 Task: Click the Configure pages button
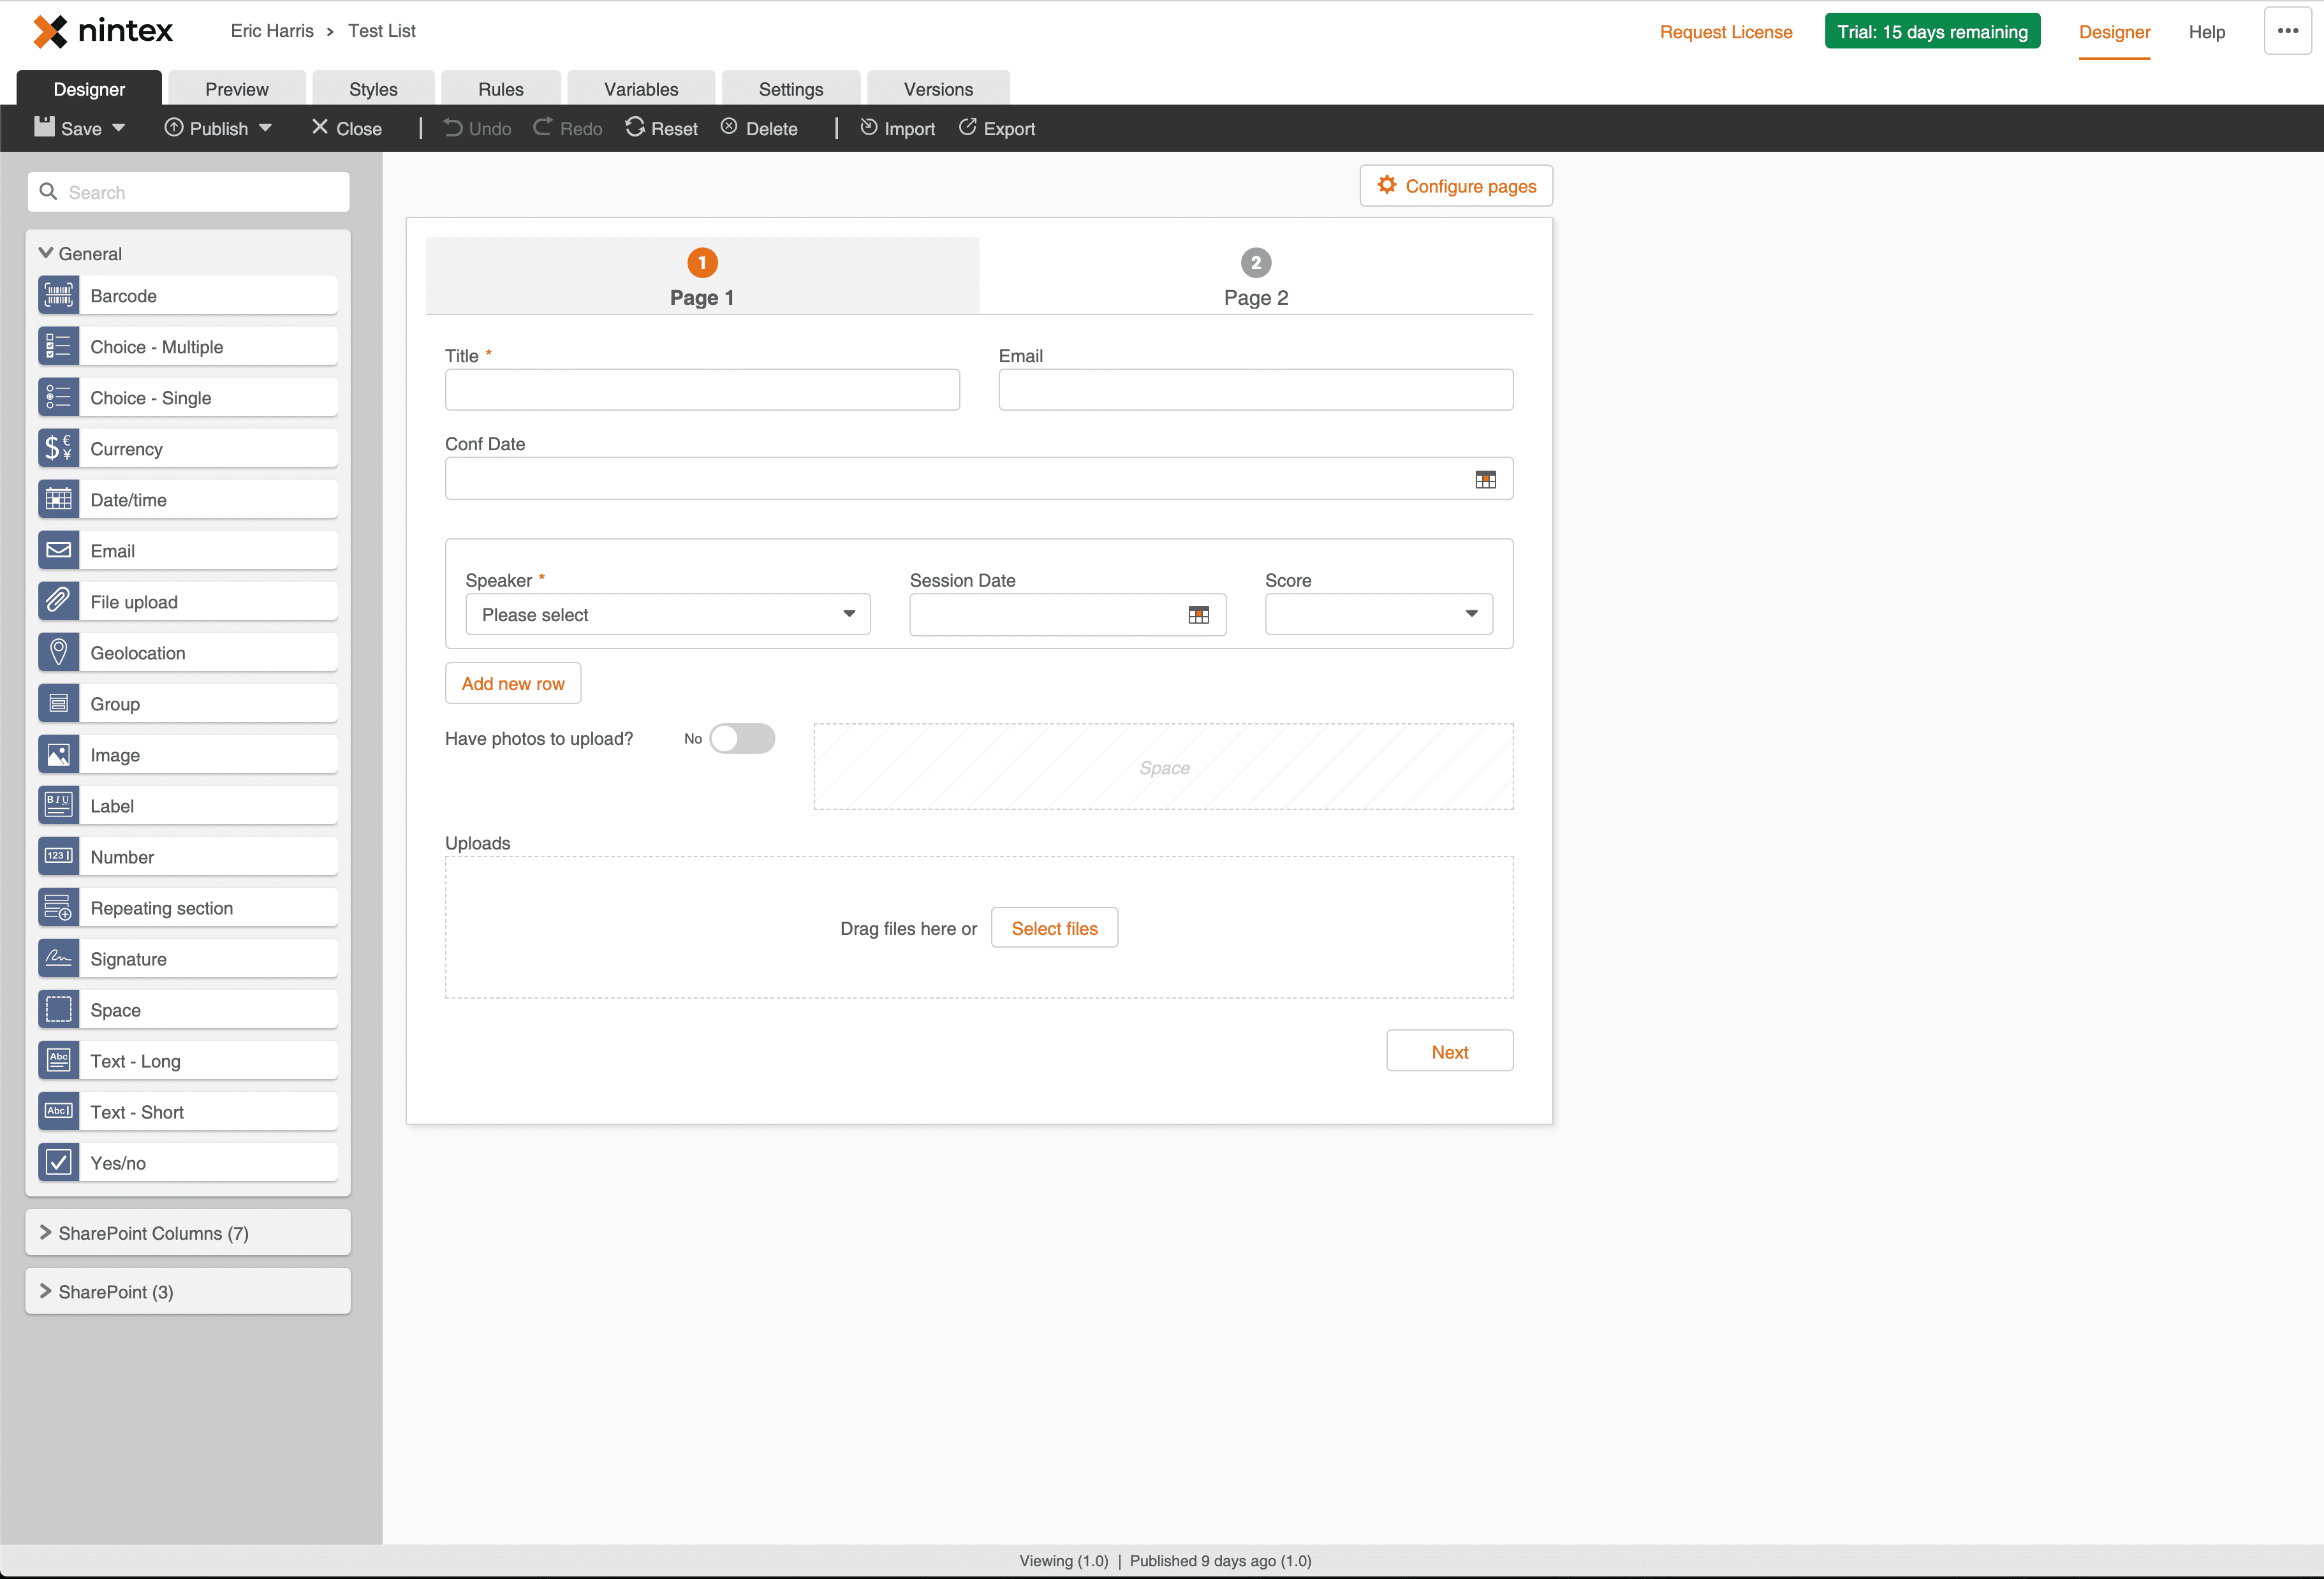[x=1456, y=186]
